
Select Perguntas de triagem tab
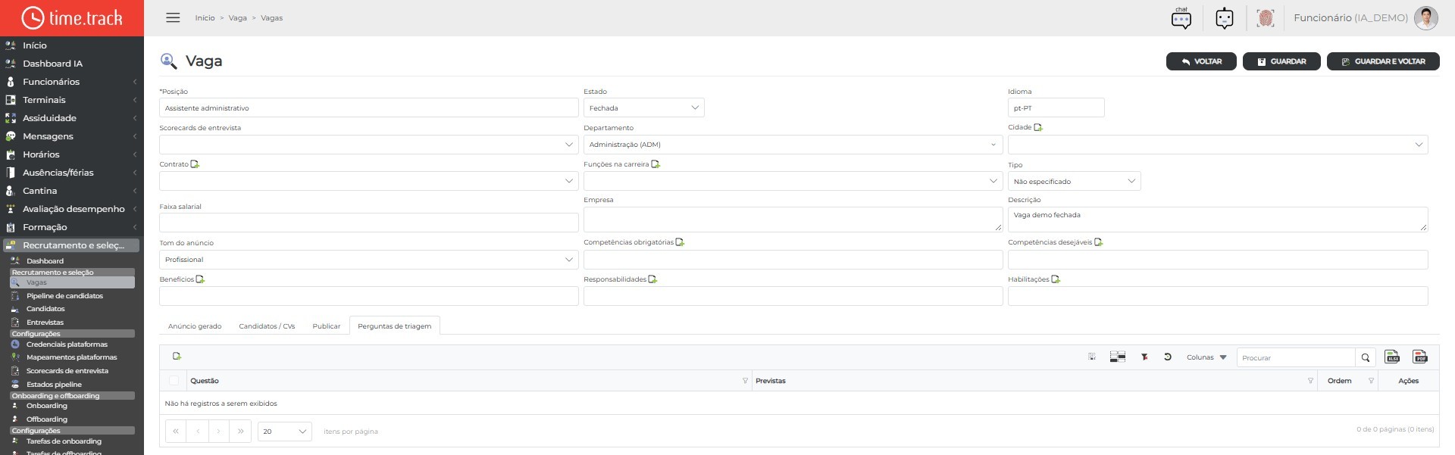click(394, 326)
